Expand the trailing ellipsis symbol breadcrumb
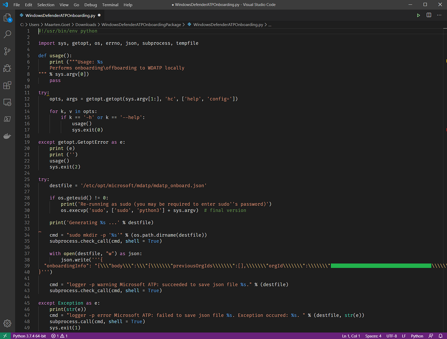The image size is (447, 339). point(270,25)
